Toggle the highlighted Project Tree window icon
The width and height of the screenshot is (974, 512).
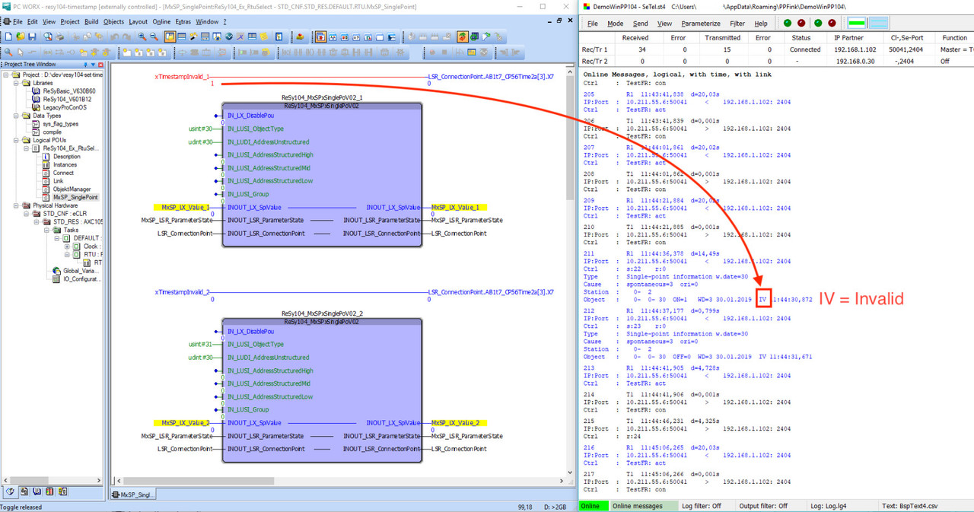[x=170, y=37]
